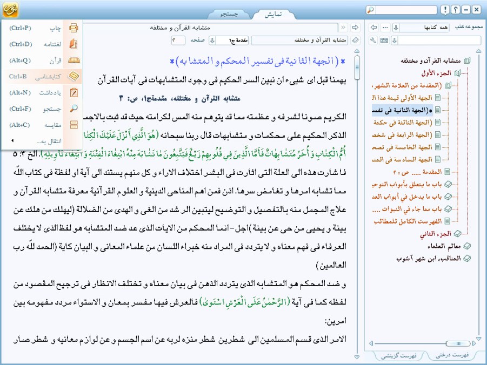The height and width of the screenshot is (365, 487).
Task: Click the open-book icon of الجزء الأول
Action: [x=458, y=73]
